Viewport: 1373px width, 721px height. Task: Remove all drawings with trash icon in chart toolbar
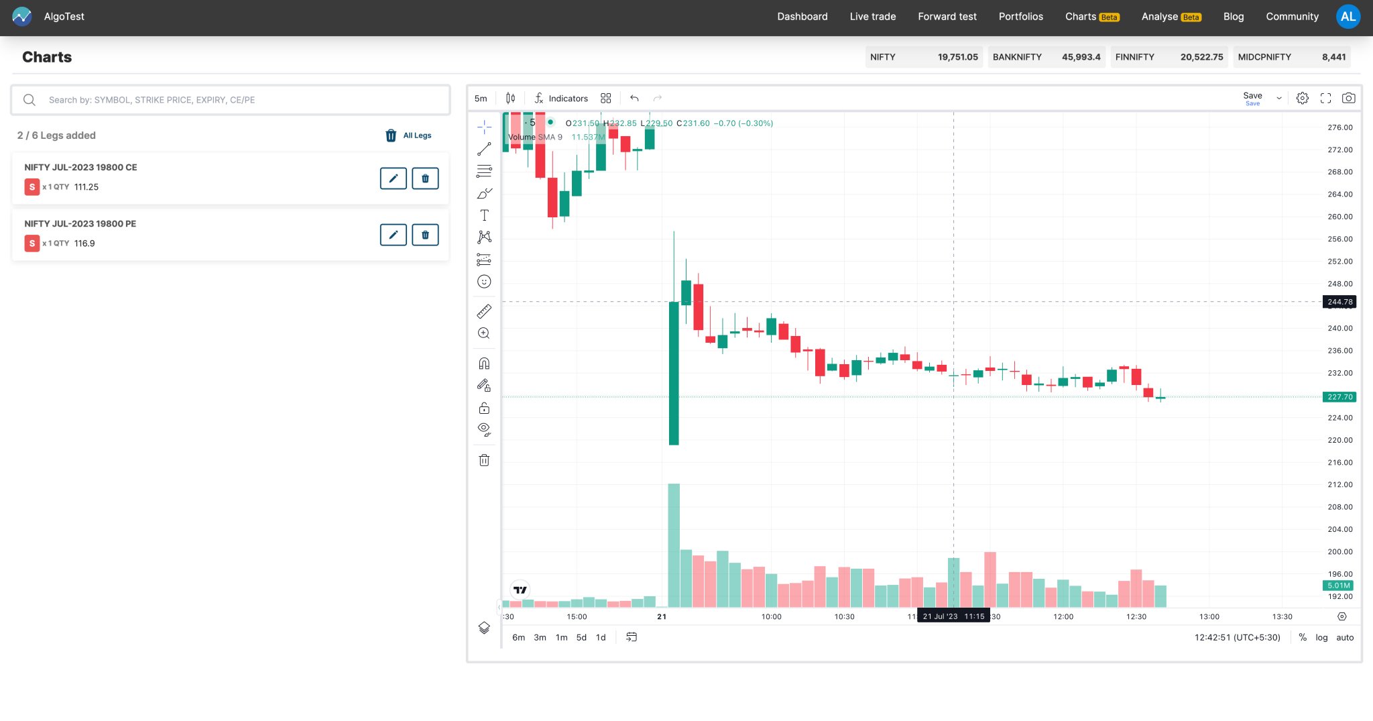coord(484,460)
